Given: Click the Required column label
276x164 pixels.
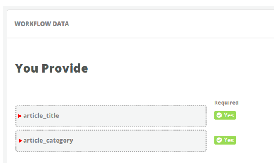Looking at the screenshot, I should tap(226, 103).
